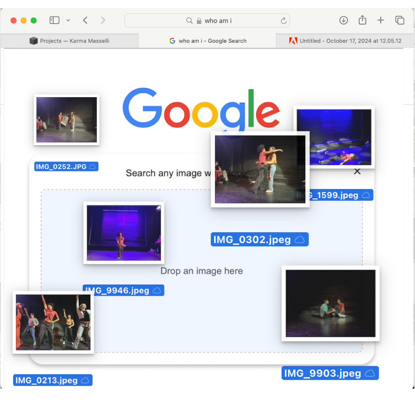Click the cloud icon on IMG_1599.jpeg
Screen dimensions: 415x415
(x=366, y=195)
